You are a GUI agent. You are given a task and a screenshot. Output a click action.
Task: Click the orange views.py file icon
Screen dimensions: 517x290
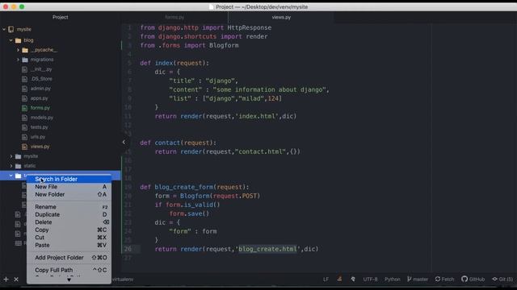24,147
